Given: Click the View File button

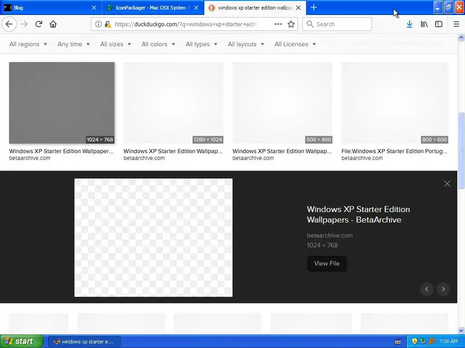Looking at the screenshot, I should (x=327, y=263).
